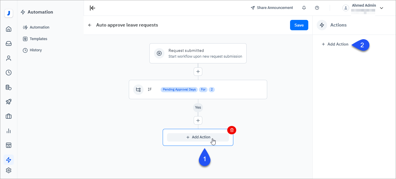The height and width of the screenshot is (179, 396).
Task: Select the Automation lightning icon
Action: 8,160
